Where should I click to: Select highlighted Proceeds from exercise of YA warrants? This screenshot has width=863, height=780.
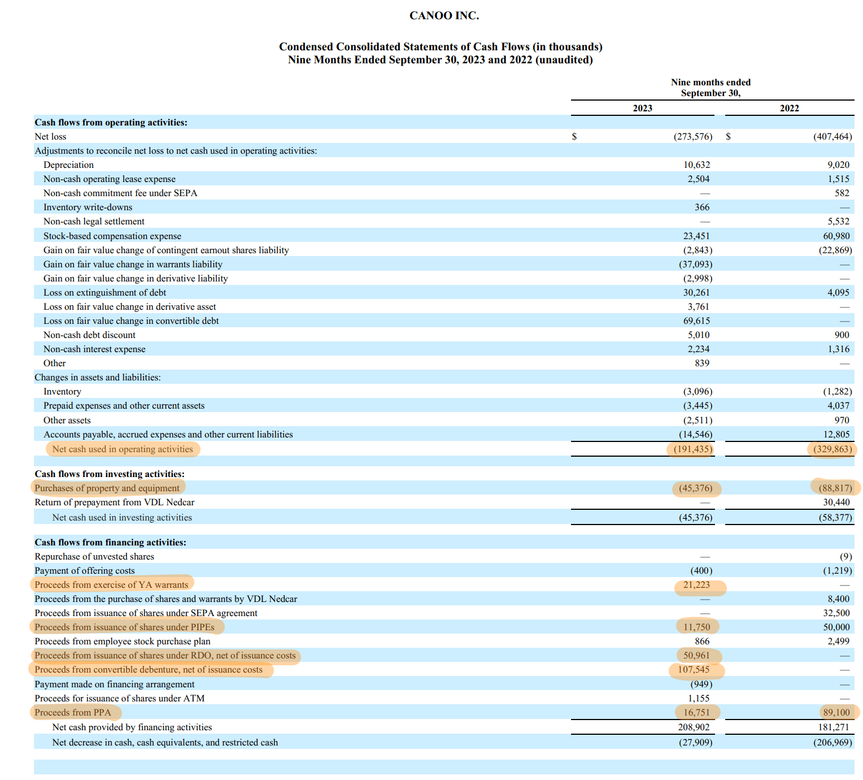111,585
